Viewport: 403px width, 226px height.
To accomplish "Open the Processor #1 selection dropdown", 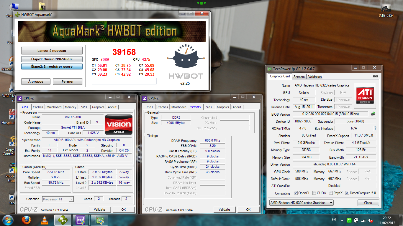I will [x=58, y=199].
